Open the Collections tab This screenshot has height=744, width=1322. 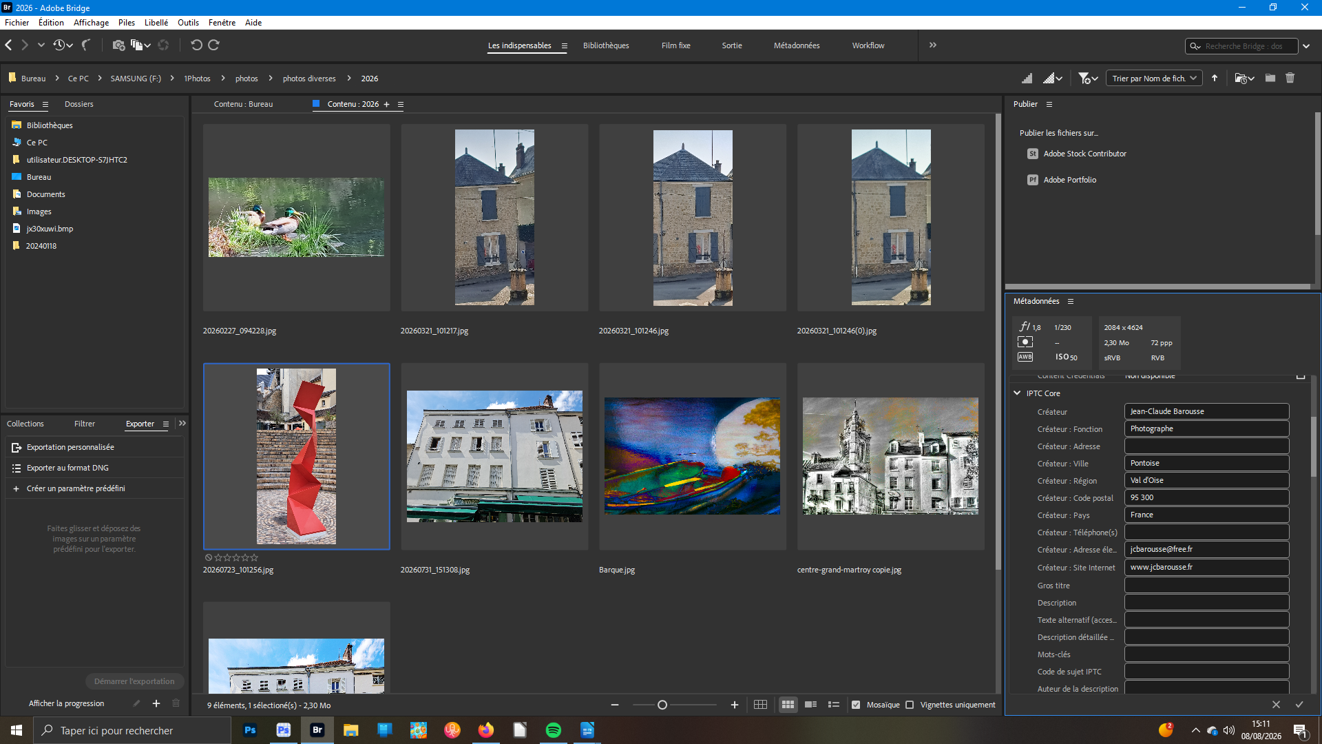point(25,424)
